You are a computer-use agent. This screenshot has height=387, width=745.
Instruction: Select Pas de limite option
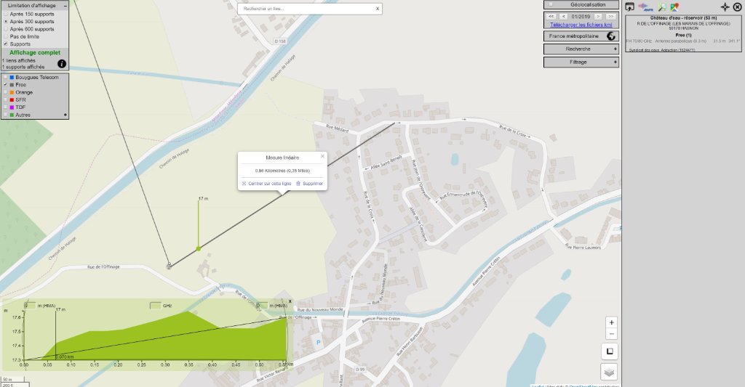point(6,36)
